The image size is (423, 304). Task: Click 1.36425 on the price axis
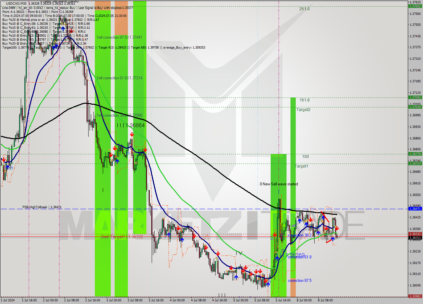click(416, 217)
